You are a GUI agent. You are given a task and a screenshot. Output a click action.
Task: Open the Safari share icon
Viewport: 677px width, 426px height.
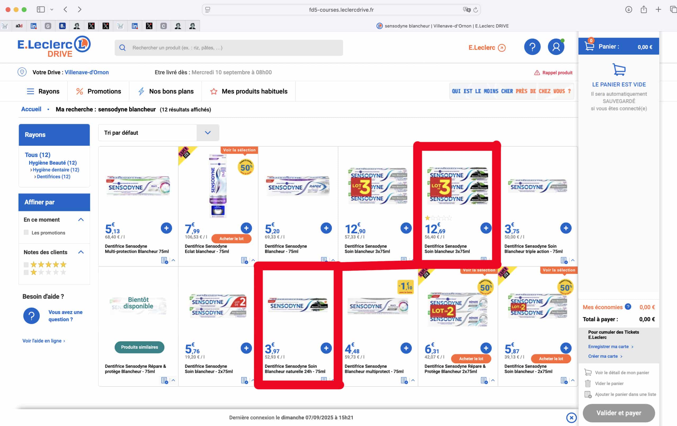coord(643,10)
